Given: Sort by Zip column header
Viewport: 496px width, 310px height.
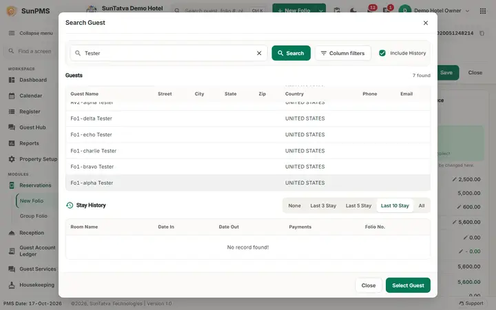Looking at the screenshot, I should 262,94.
